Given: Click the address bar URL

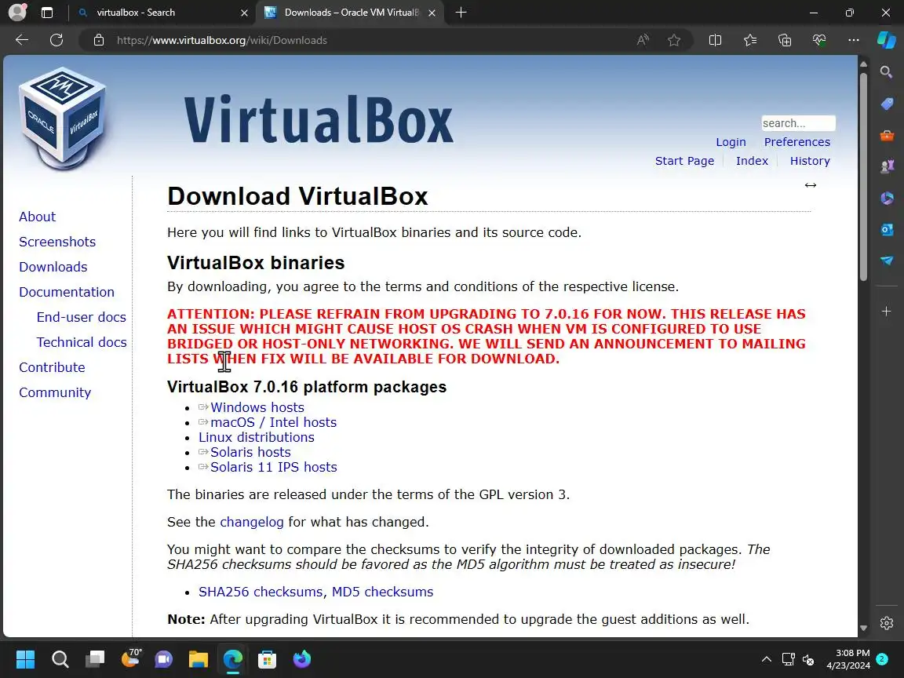Looking at the screenshot, I should [x=222, y=40].
